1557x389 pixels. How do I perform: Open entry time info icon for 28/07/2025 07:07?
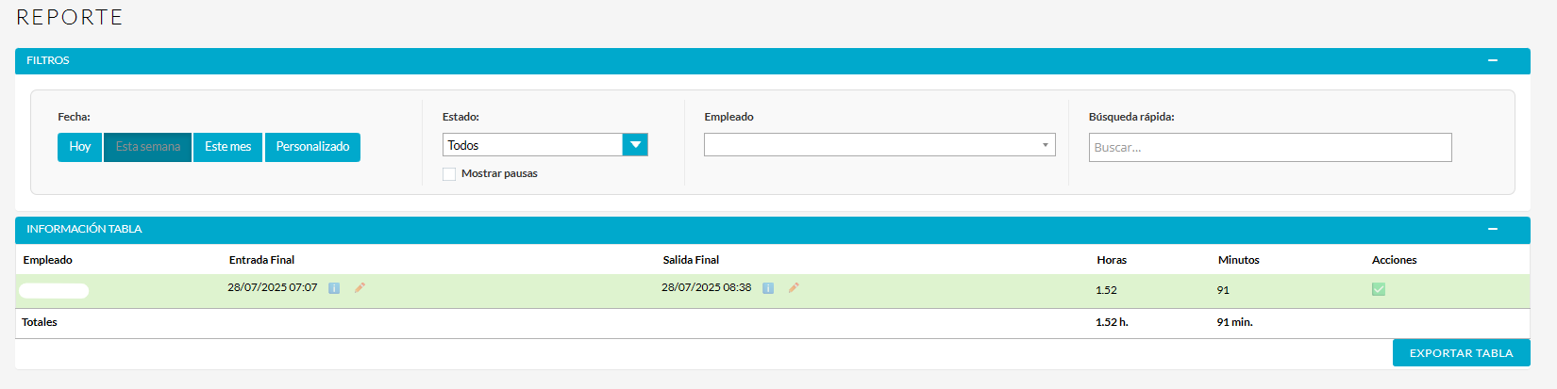334,288
